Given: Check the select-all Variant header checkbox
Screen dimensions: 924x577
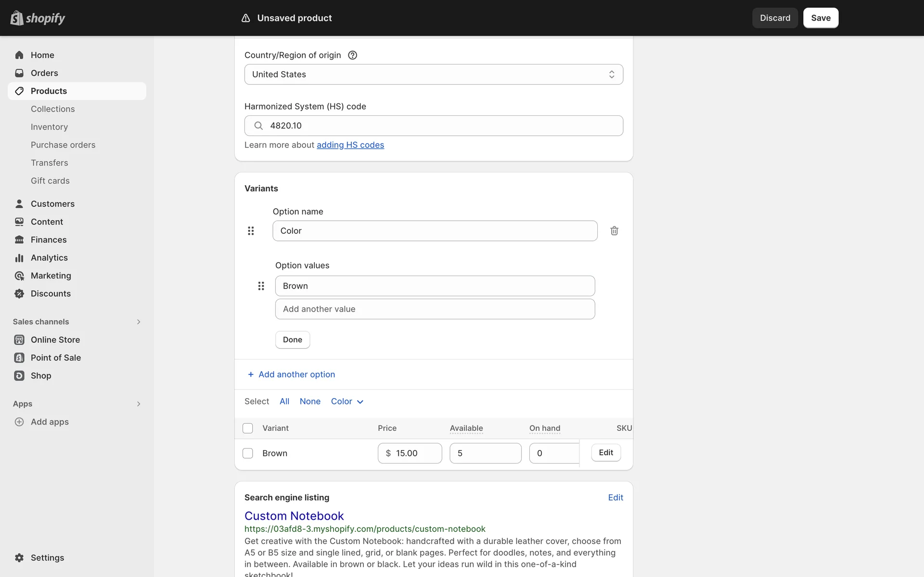Looking at the screenshot, I should 248,428.
